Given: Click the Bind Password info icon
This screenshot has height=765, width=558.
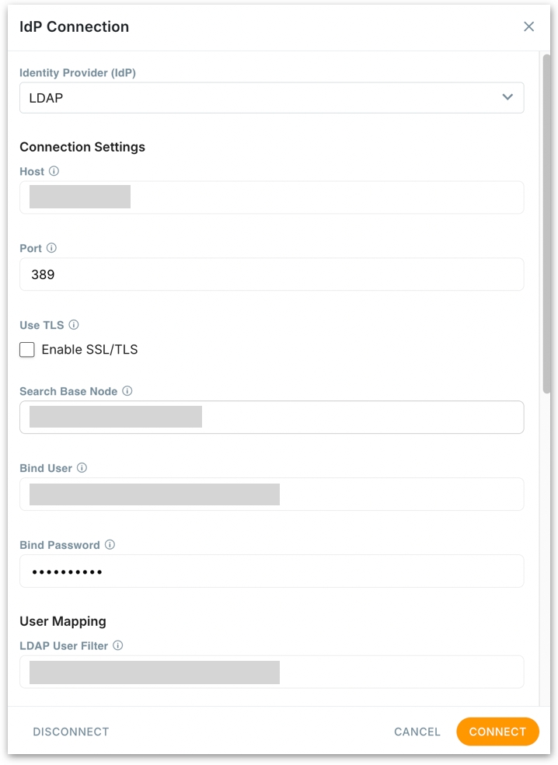Looking at the screenshot, I should tap(110, 545).
